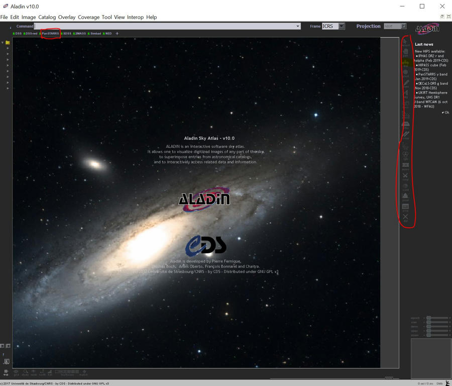Screen dimensions: 452x386
Task: Add a bookmark with the plus button
Action: point(117,34)
